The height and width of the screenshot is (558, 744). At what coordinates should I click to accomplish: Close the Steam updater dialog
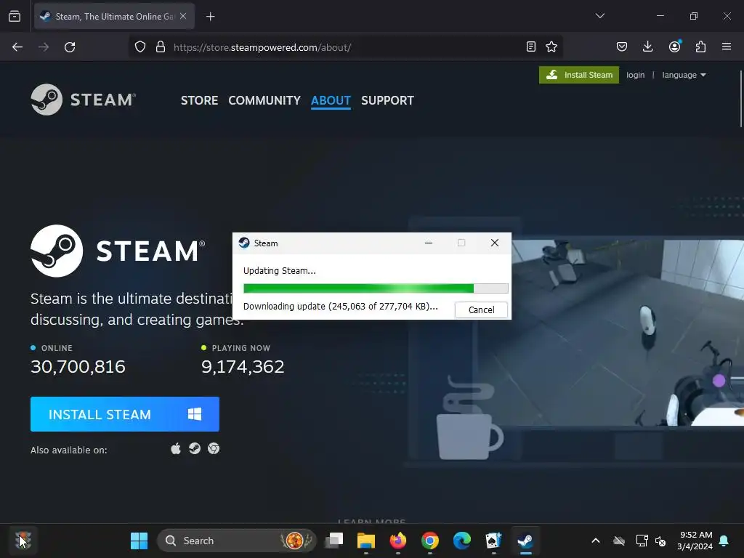(x=494, y=243)
